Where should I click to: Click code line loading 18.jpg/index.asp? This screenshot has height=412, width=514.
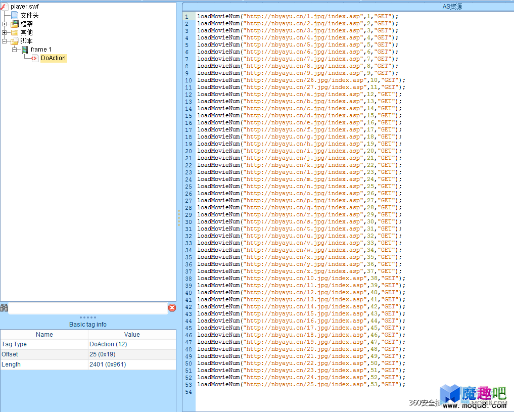[301, 335]
